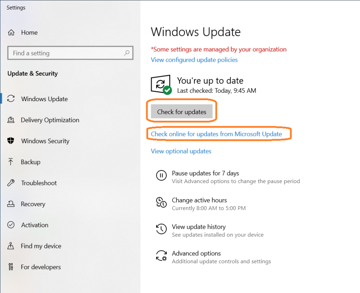
Task: Open View configured update policies link
Action: point(194,60)
